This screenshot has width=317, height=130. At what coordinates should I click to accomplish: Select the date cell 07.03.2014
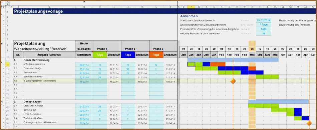click(84, 49)
